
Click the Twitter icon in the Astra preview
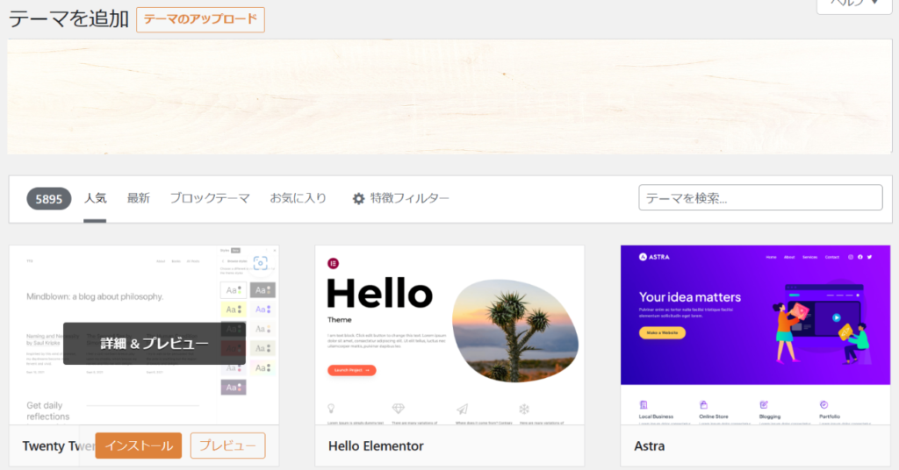[x=868, y=257]
